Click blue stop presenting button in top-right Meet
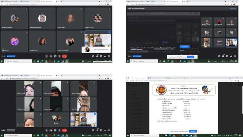243x137 pixels. [x=184, y=47]
